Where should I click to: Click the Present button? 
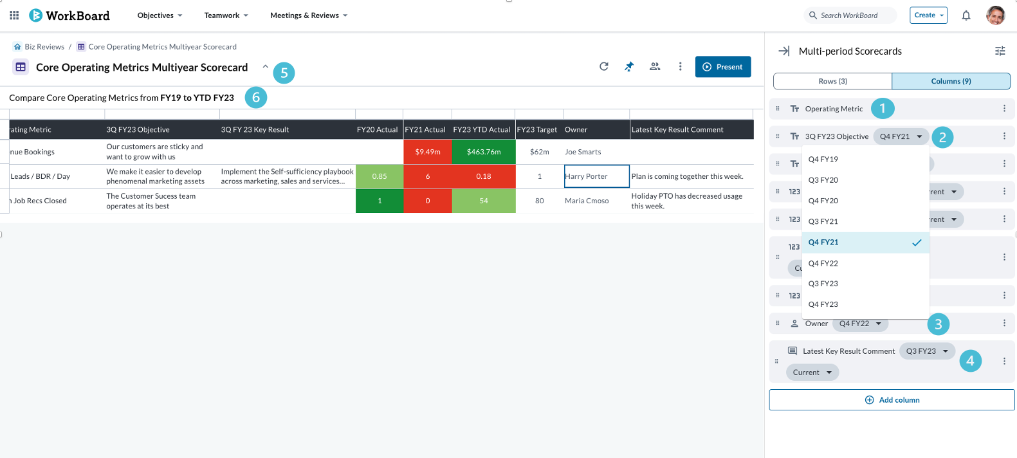click(x=723, y=67)
